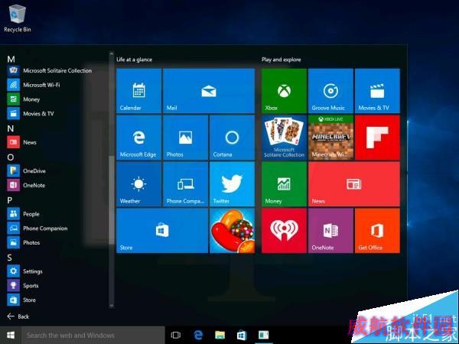
Task: Open the Mail tile
Action: 209,91
